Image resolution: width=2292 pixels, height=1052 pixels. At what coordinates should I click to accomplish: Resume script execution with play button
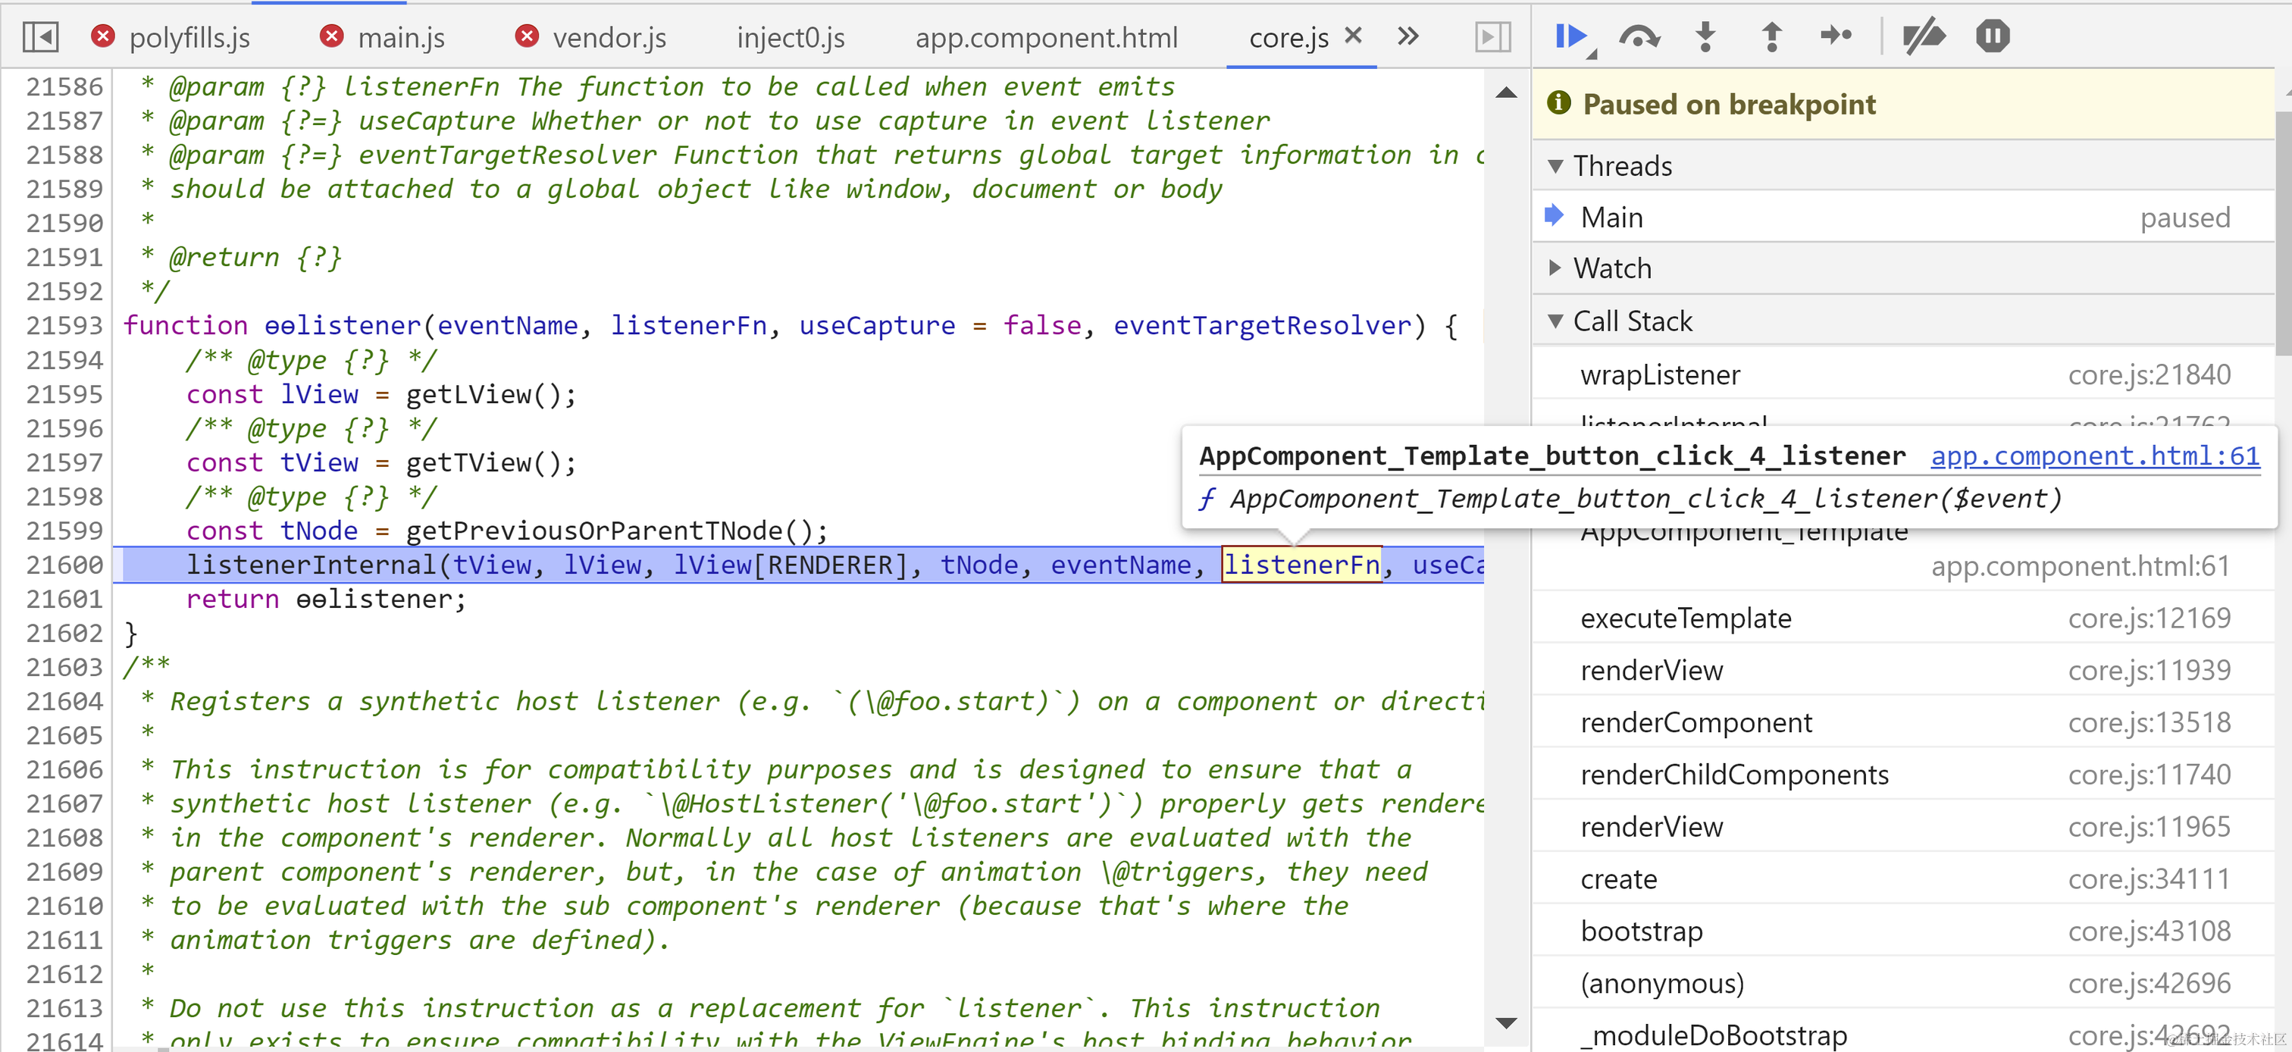pos(1570,36)
